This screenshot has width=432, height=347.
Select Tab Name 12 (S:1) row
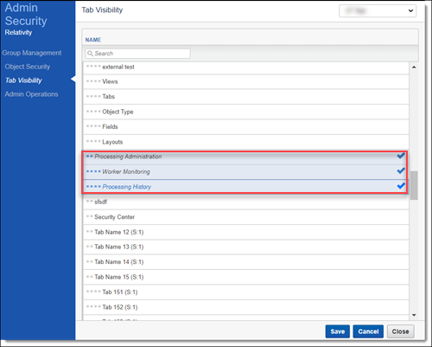(246, 232)
